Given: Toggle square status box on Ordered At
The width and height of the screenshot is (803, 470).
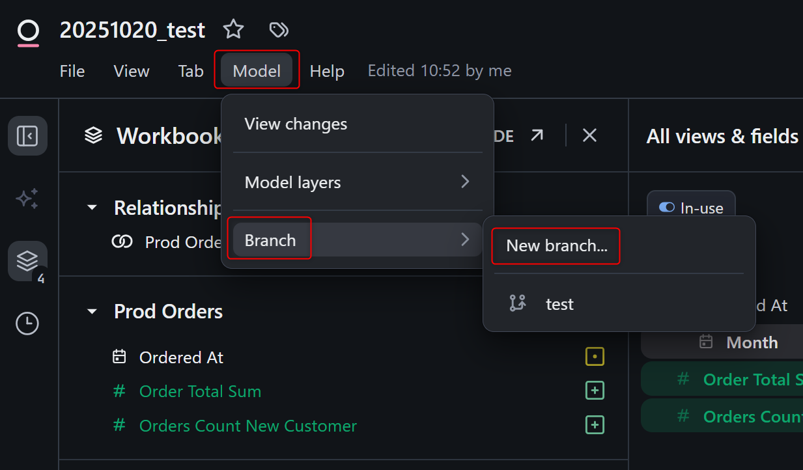Looking at the screenshot, I should [595, 357].
